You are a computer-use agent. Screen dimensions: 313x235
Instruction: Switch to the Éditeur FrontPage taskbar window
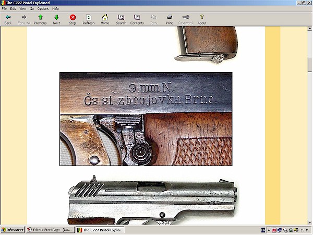50,230
